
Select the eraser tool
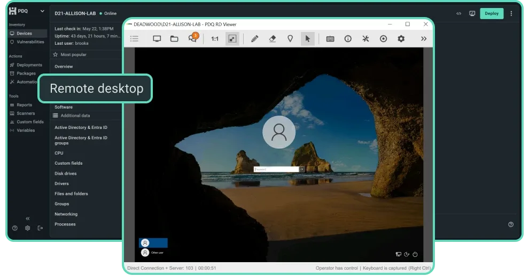(x=273, y=39)
